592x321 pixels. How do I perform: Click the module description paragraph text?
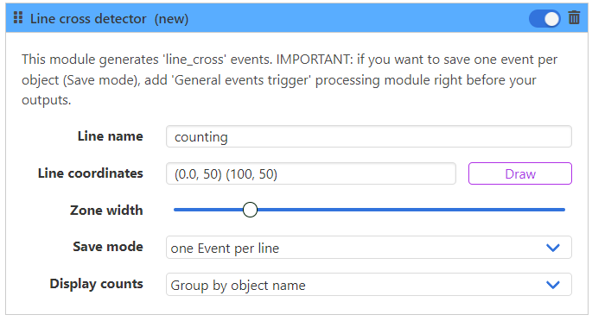pos(290,79)
